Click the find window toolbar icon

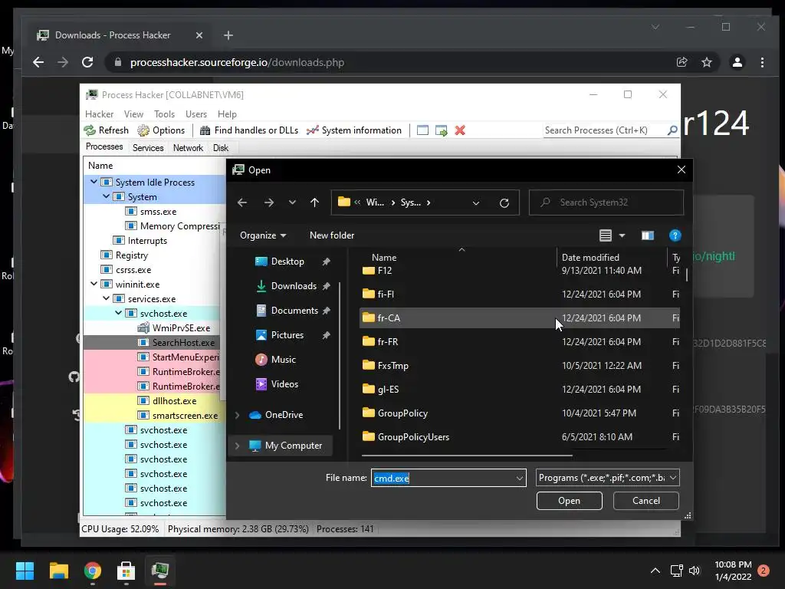(422, 130)
